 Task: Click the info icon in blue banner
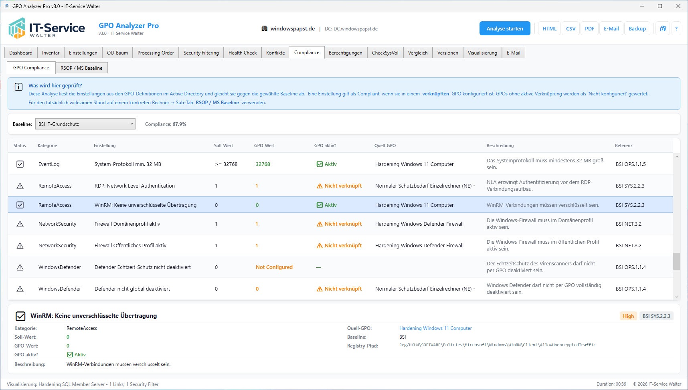(18, 87)
